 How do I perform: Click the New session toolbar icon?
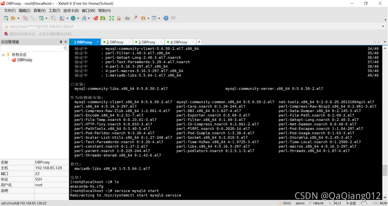(x=6, y=18)
